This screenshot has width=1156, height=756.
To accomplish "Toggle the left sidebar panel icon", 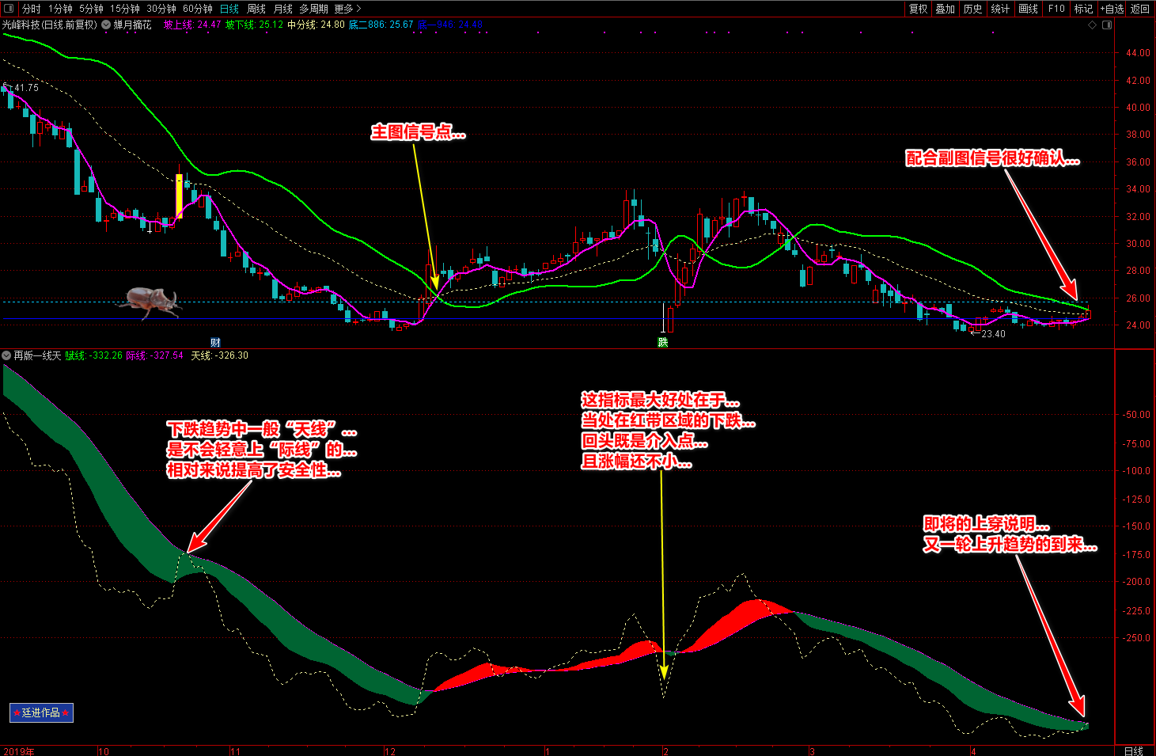I will (9, 9).
